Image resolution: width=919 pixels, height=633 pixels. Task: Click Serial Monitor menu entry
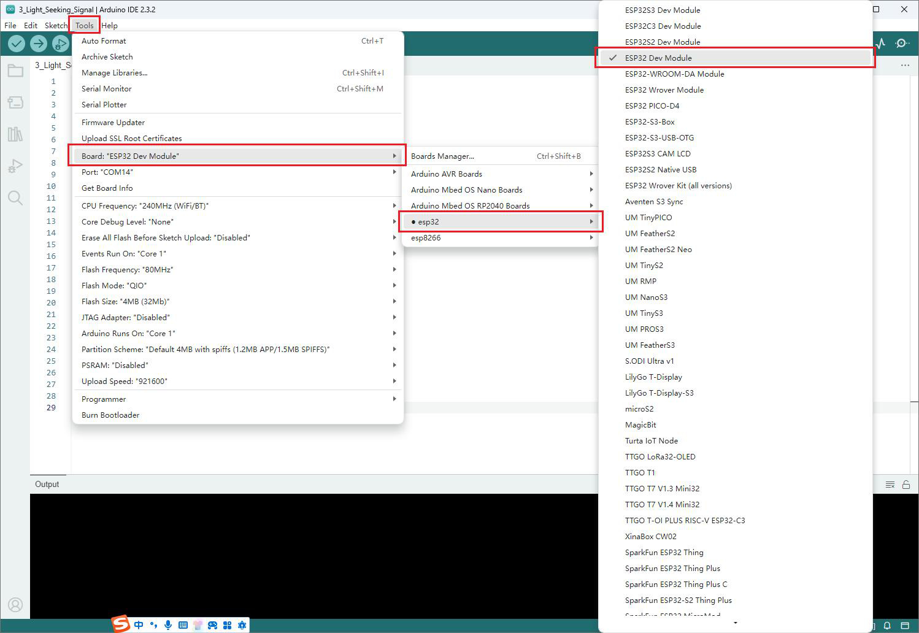[x=238, y=88]
